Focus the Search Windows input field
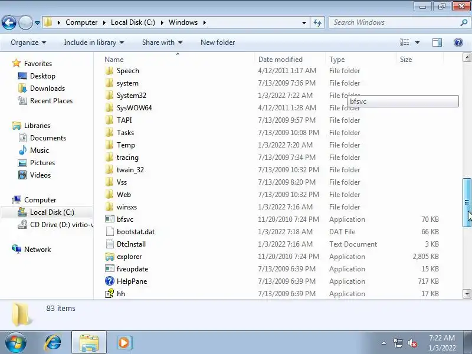Image resolution: width=472 pixels, height=354 pixels. tap(395, 22)
